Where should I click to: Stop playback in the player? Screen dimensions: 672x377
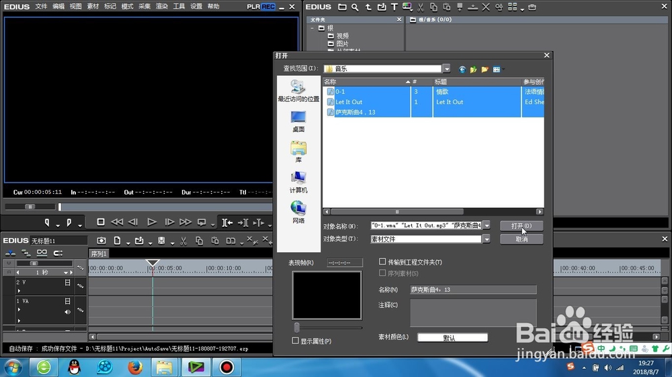101,221
